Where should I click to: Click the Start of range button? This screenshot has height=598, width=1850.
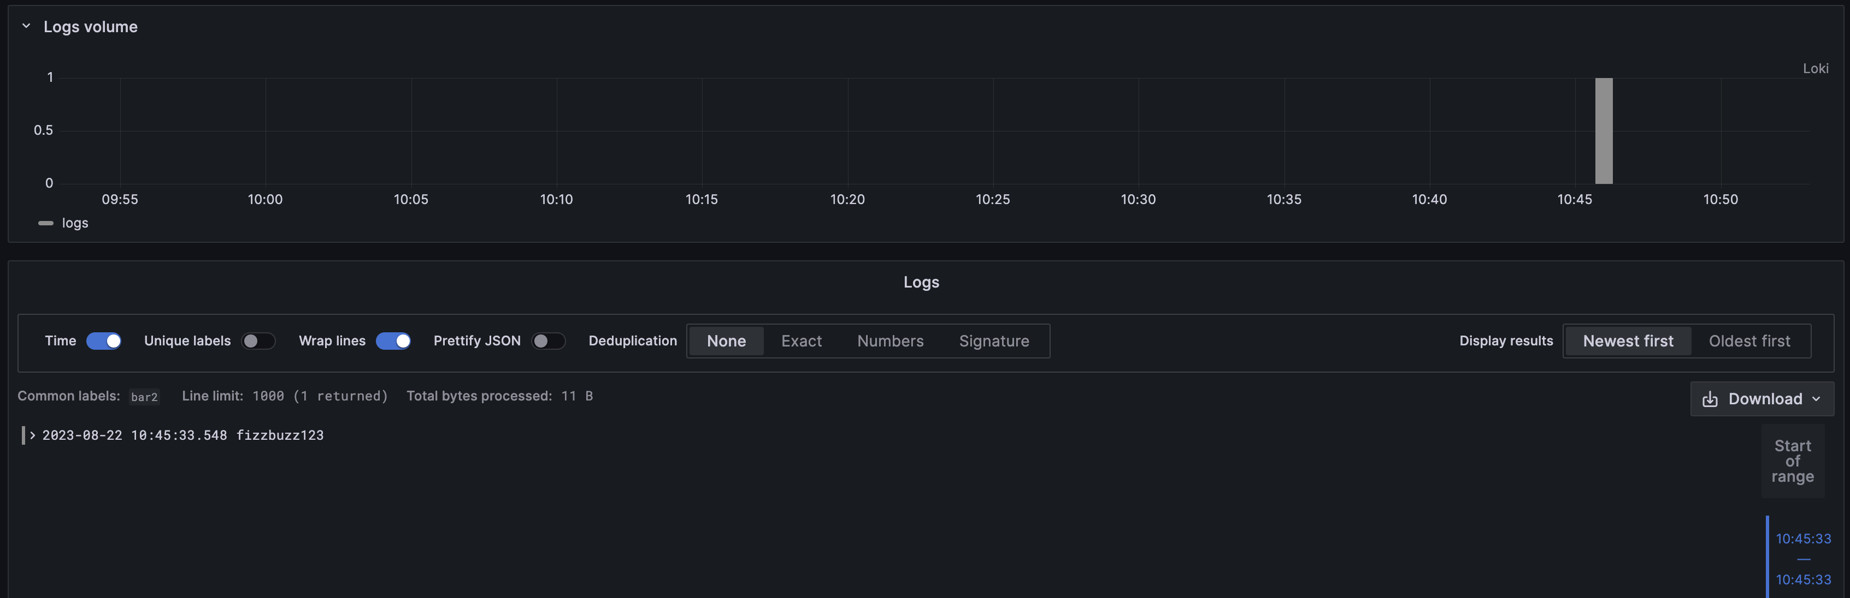[1792, 461]
